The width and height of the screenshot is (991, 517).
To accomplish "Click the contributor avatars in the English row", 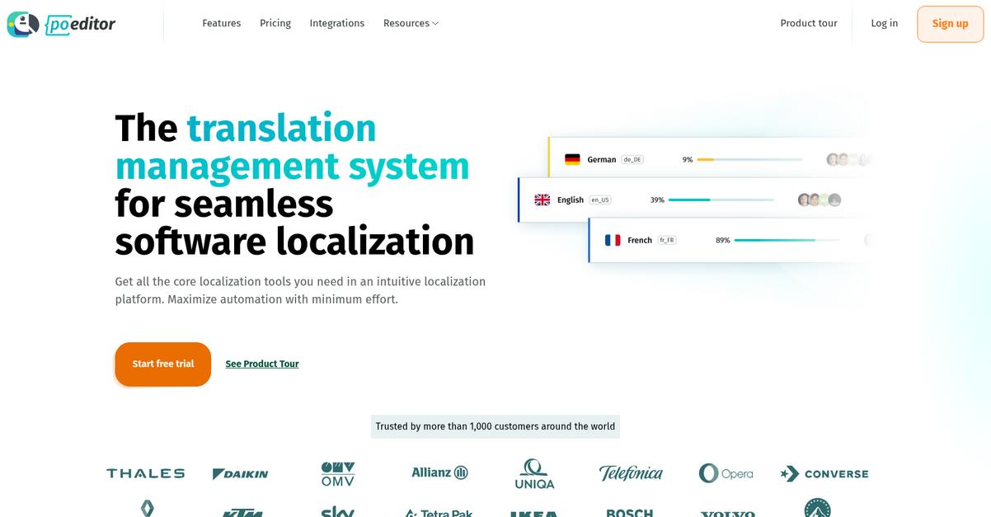I will coord(820,200).
